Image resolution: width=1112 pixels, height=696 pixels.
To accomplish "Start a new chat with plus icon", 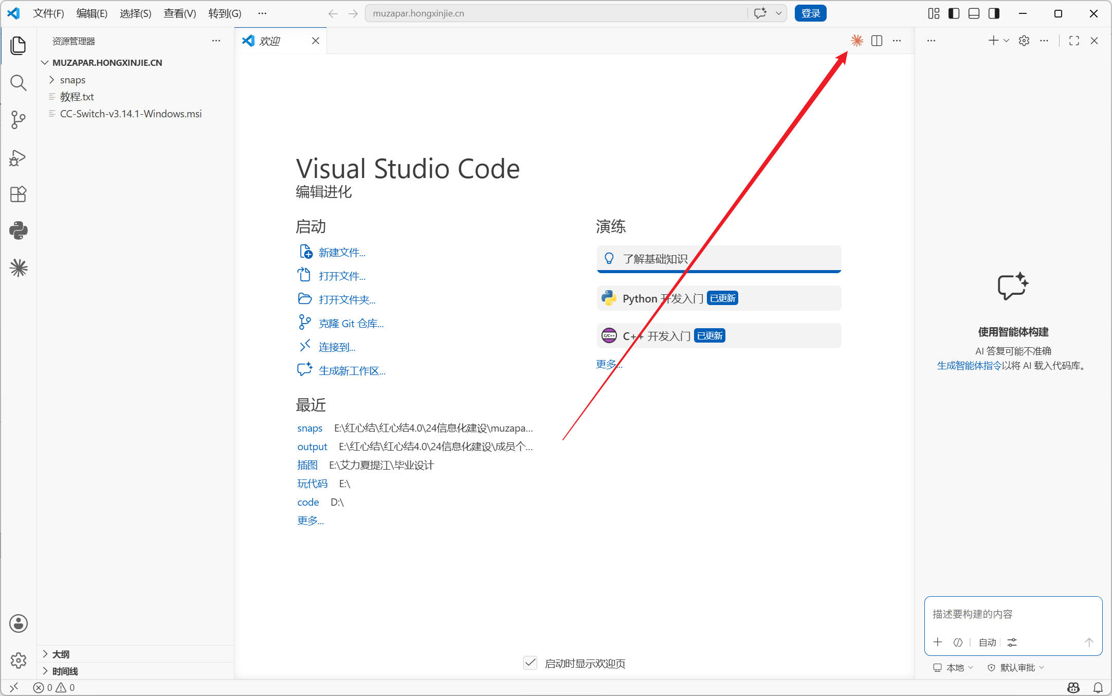I will [993, 41].
